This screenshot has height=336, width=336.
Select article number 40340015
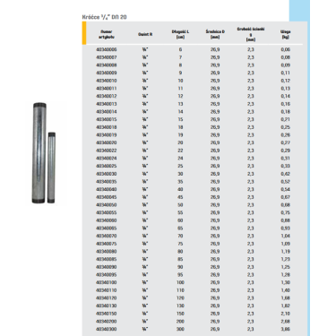(107, 119)
